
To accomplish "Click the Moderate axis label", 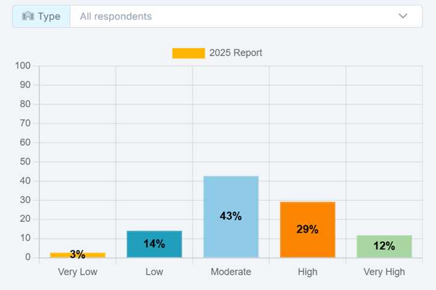I will 231,272.
